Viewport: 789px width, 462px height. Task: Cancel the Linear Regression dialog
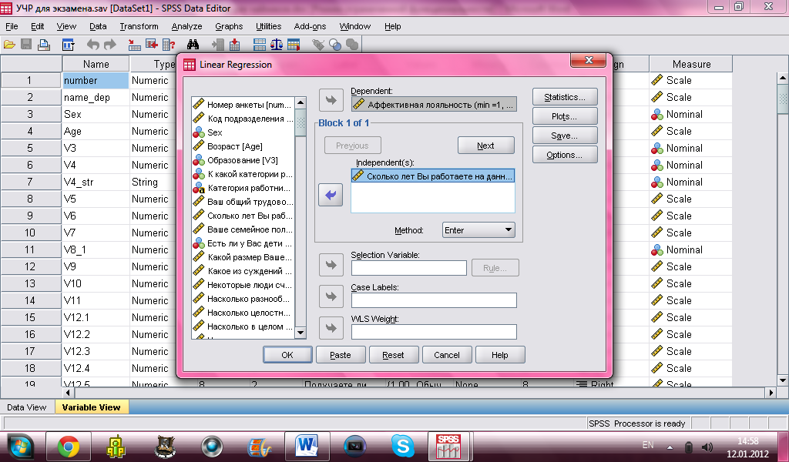447,355
